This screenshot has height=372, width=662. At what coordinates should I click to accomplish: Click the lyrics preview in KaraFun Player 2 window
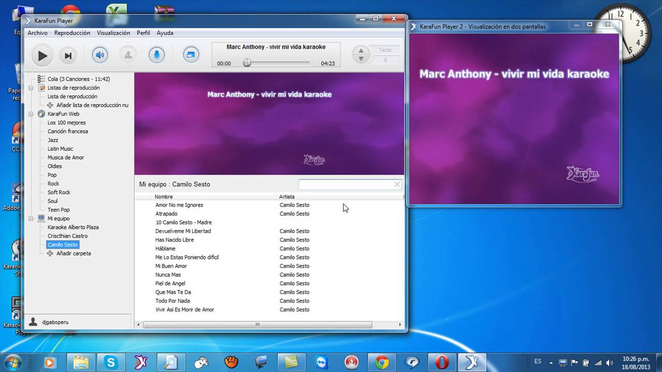click(514, 118)
